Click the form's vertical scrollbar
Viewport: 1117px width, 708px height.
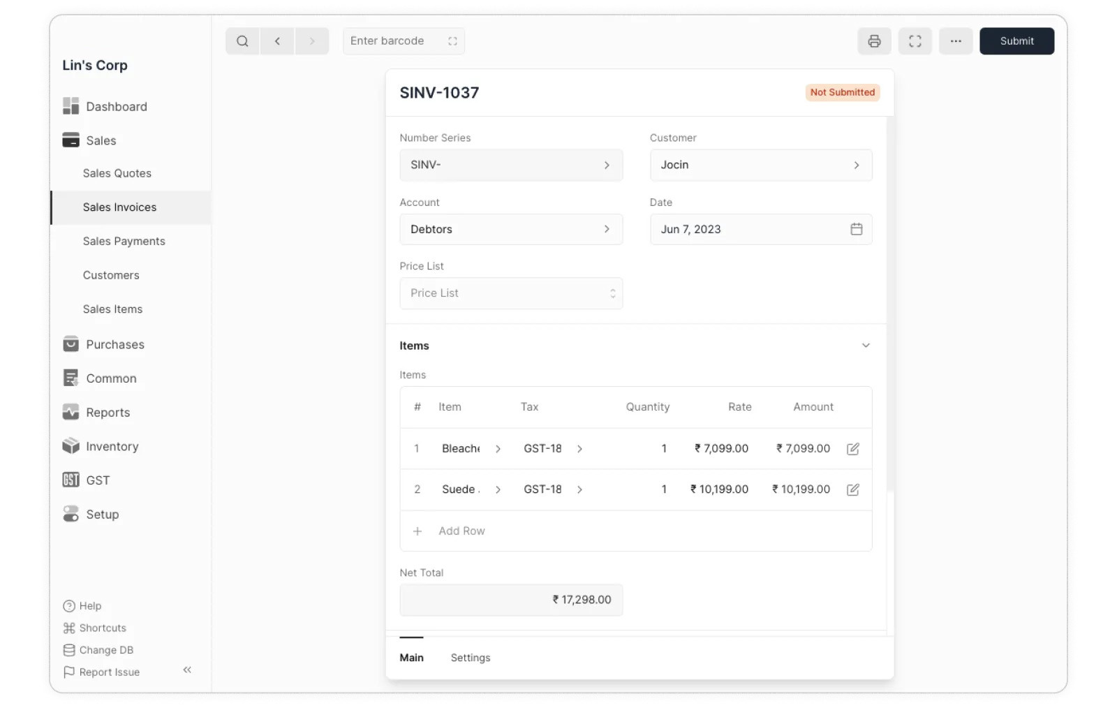pos(890,304)
